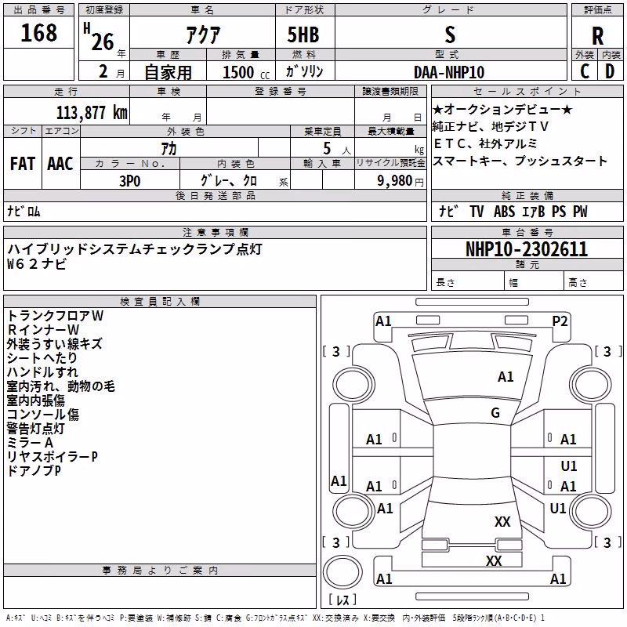This screenshot has height=627, width=627.
Task: Select PW in the genuine equipment row
Action: [580, 211]
